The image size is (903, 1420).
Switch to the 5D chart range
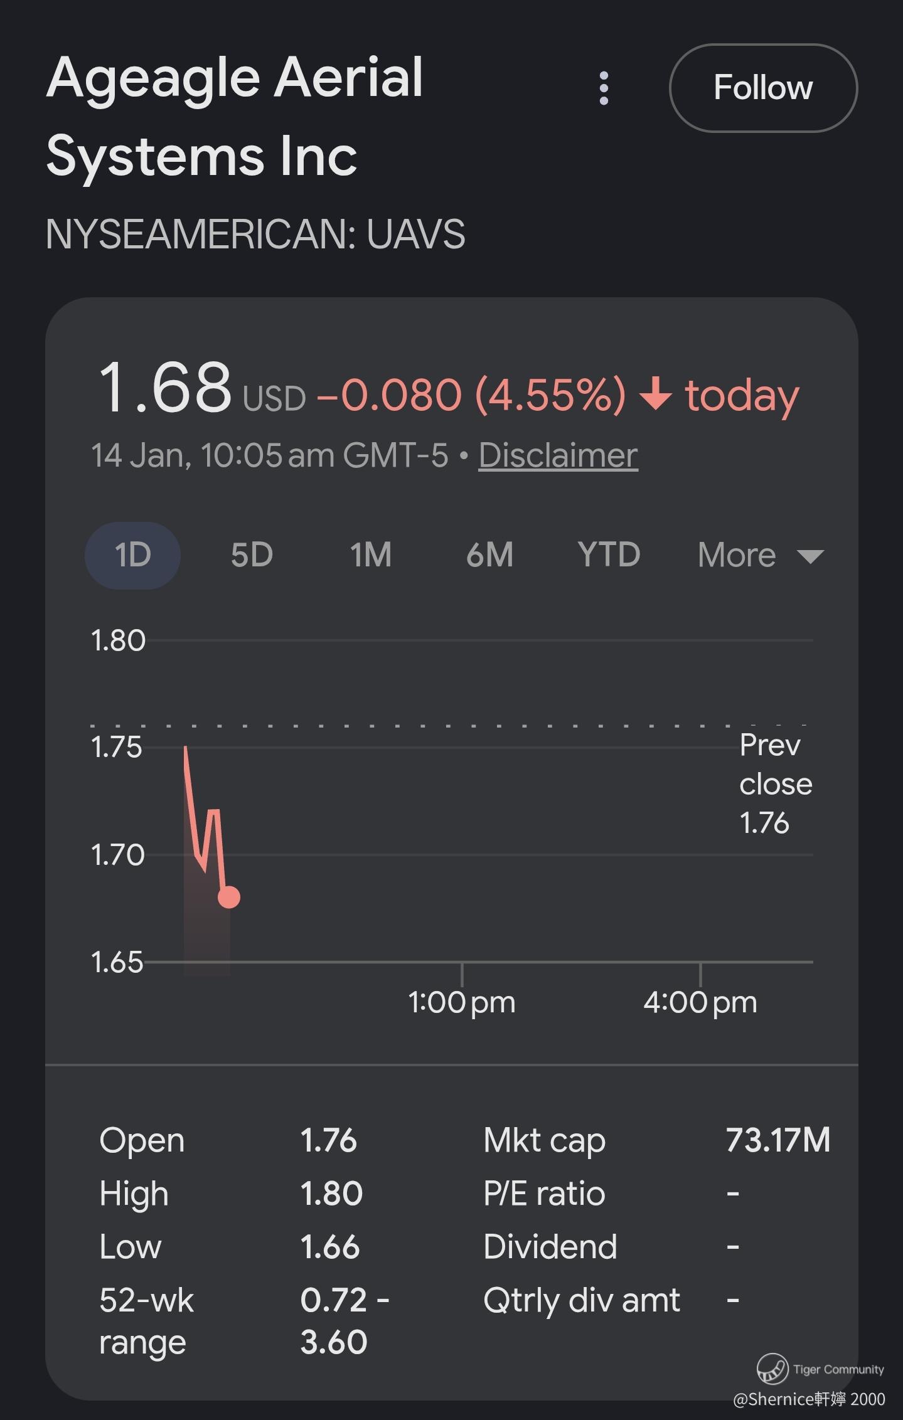point(252,555)
